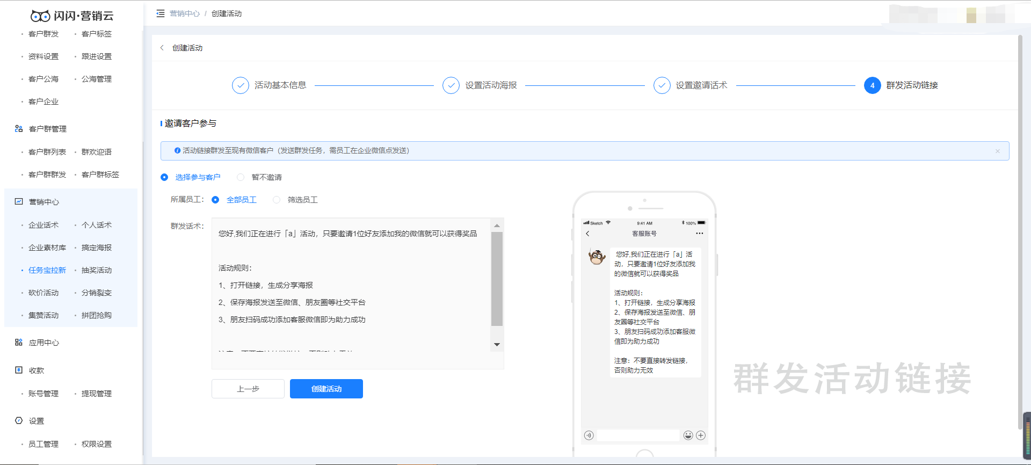This screenshot has height=465, width=1031.
Task: Open 抽奖活动 in the sidebar
Action: click(x=97, y=270)
